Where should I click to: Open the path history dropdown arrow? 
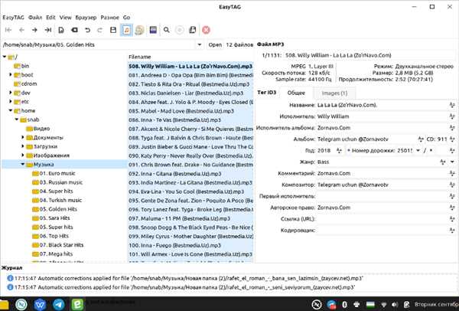click(x=200, y=45)
